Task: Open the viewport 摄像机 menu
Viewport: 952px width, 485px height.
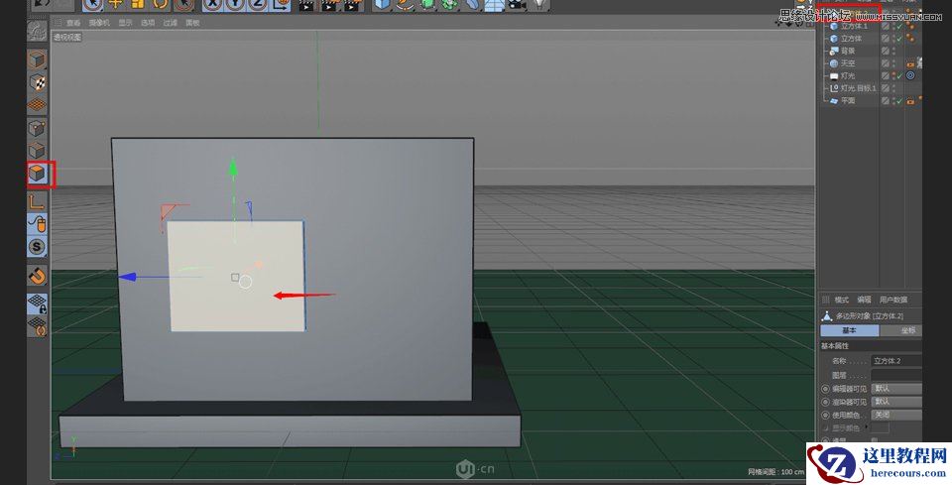Action: click(x=99, y=23)
